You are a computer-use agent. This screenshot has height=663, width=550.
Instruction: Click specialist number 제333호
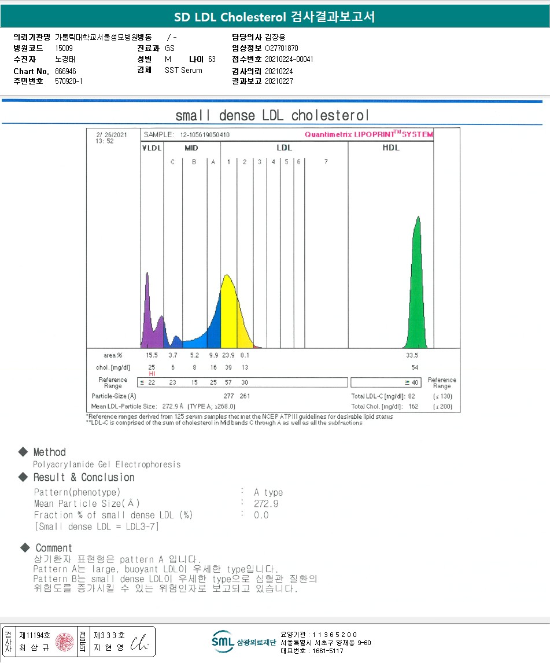(x=109, y=635)
